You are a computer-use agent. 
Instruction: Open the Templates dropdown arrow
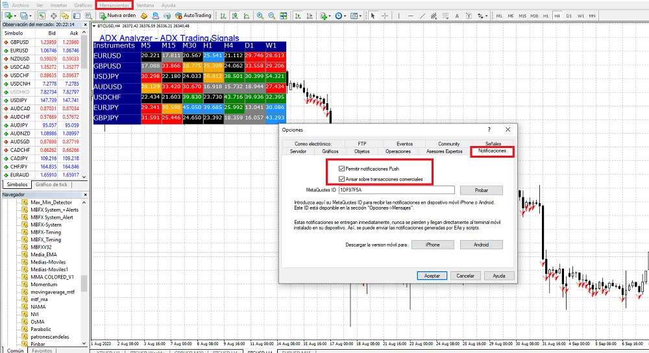360,16
